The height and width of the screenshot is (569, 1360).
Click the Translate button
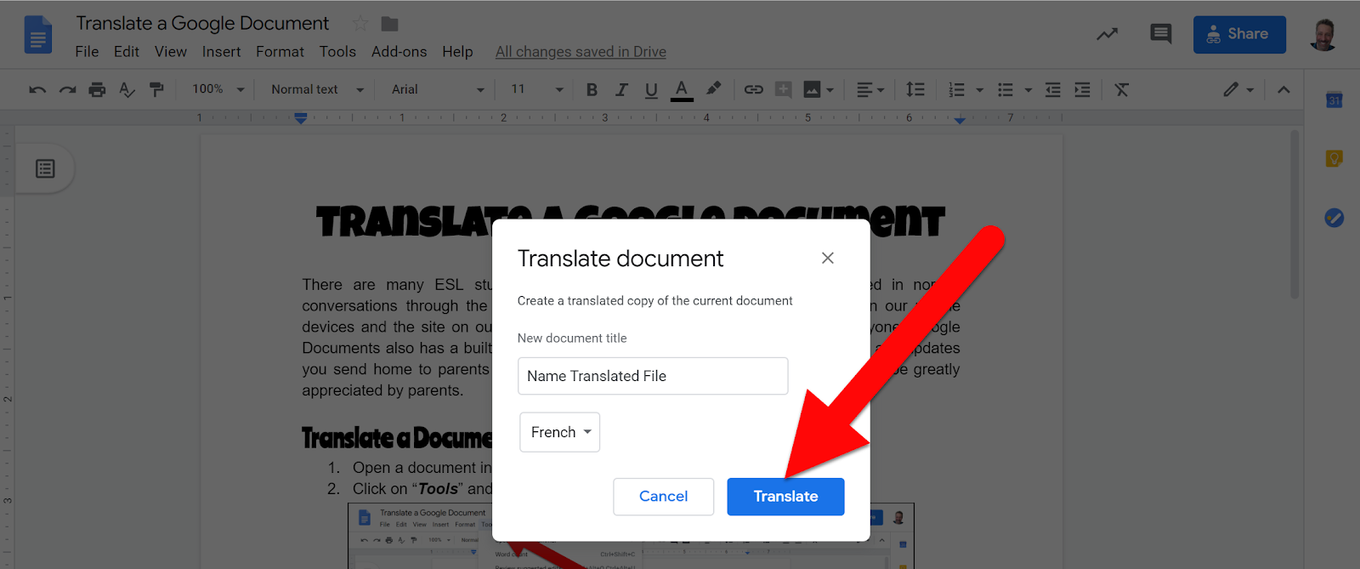[785, 497]
